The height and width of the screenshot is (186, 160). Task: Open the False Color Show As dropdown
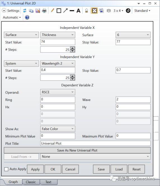pyautogui.click(x=58, y=129)
